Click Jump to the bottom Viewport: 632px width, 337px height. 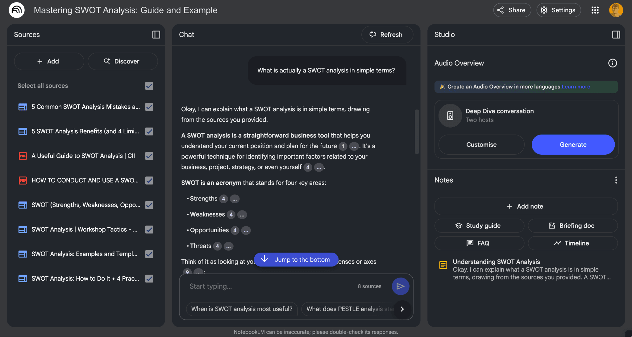pyautogui.click(x=296, y=259)
